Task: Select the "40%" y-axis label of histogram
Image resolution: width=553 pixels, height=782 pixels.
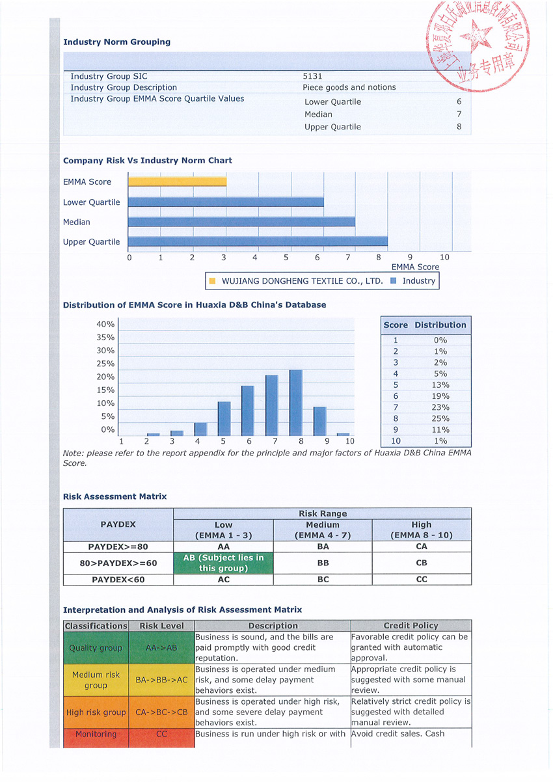Action: click(105, 324)
